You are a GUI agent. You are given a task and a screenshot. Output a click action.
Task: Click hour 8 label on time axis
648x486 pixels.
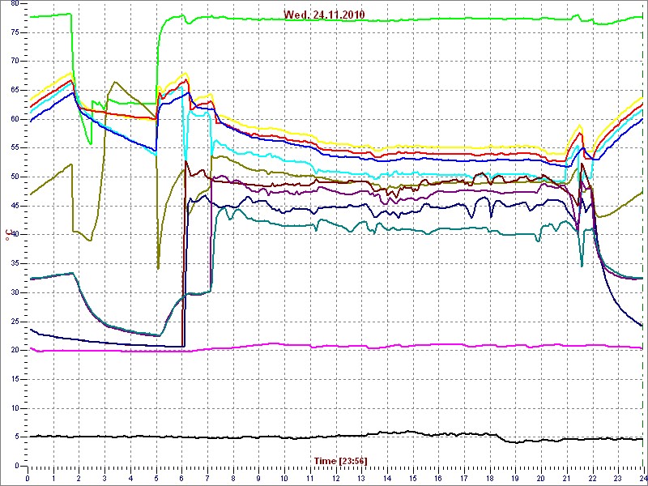point(233,478)
